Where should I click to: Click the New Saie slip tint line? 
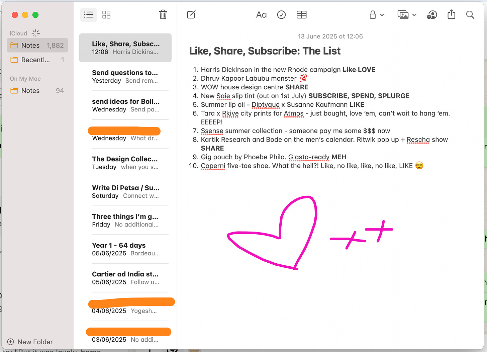coord(305,96)
